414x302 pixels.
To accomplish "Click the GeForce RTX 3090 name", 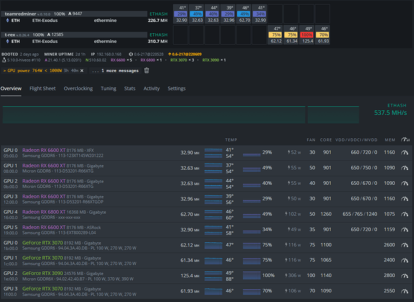I will pos(42,273).
